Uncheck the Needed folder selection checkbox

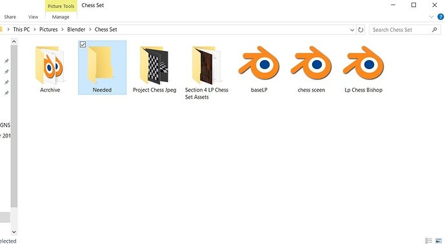[x=83, y=45]
